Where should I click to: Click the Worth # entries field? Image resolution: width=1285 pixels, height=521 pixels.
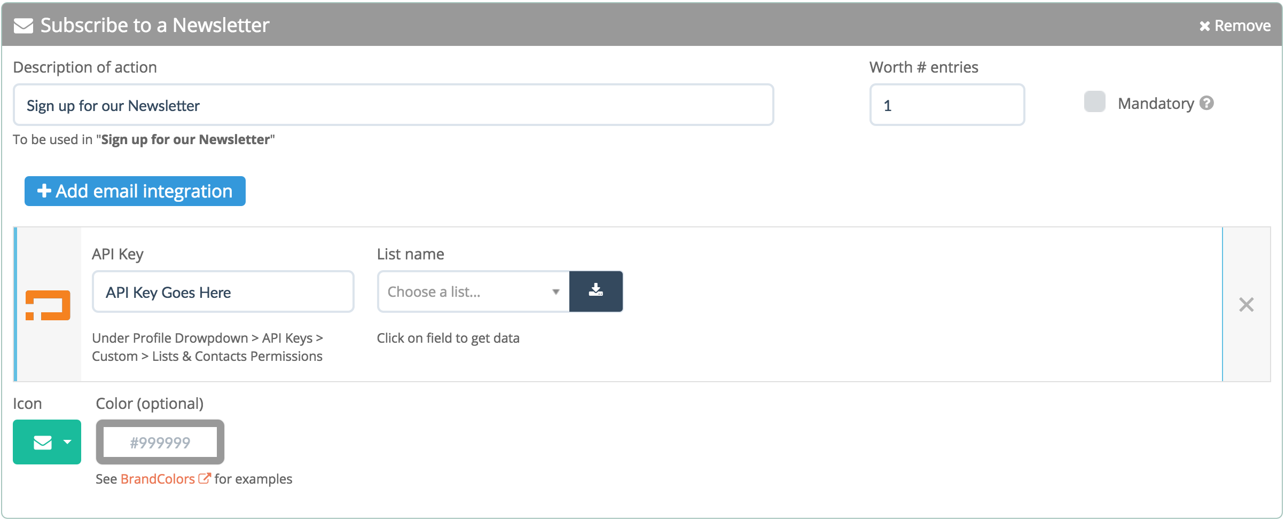pyautogui.click(x=946, y=105)
